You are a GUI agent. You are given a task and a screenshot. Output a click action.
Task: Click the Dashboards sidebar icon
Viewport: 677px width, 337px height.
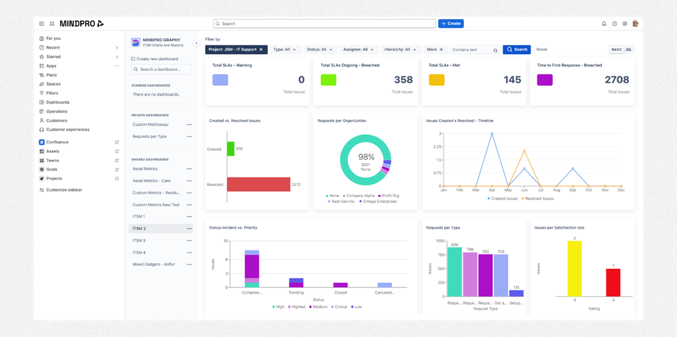(x=41, y=102)
